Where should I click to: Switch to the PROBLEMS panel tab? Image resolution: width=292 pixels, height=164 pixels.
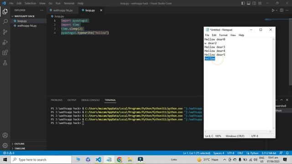click(57, 100)
